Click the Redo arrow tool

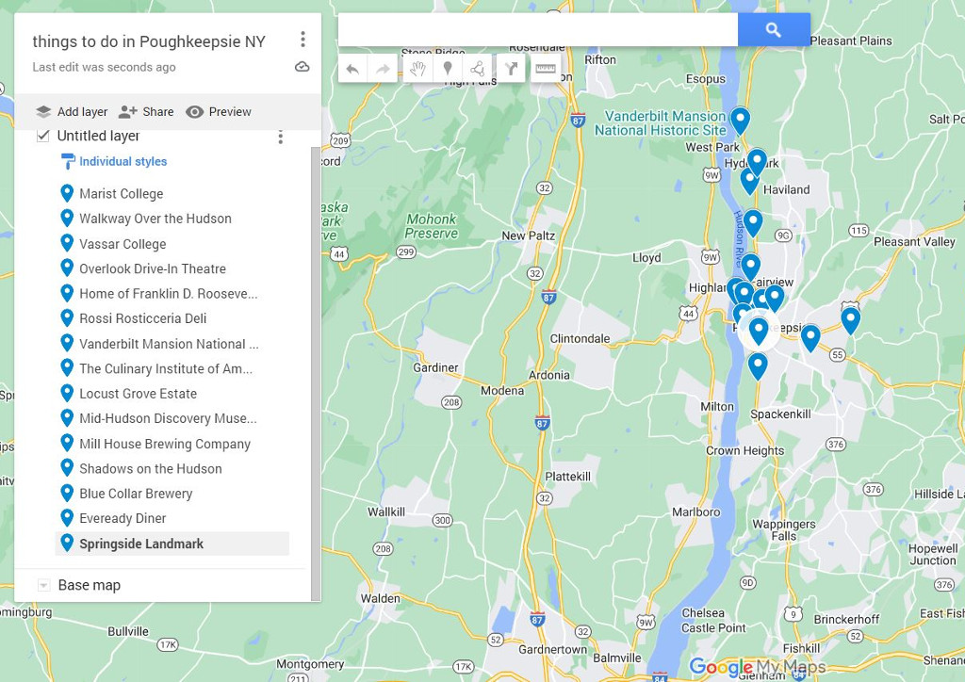point(383,68)
